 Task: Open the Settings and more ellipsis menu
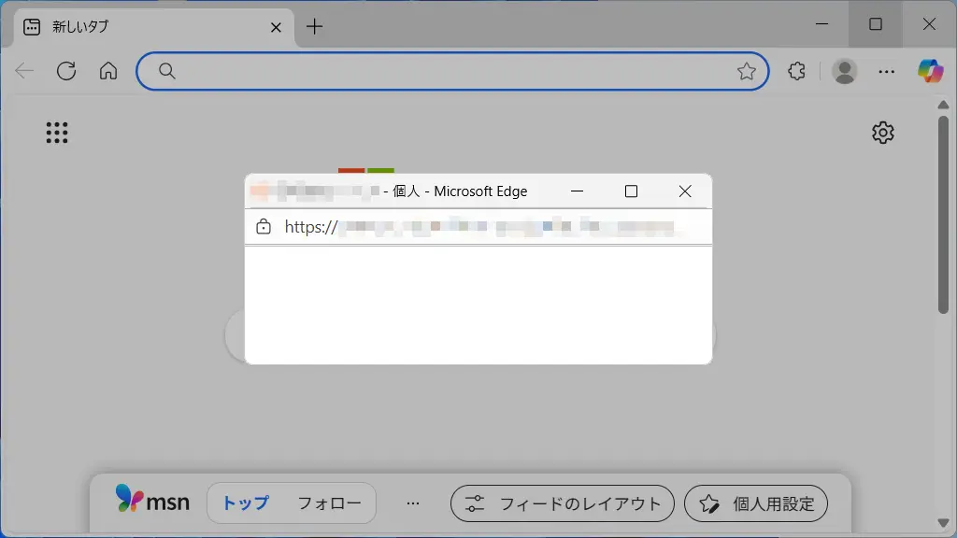click(x=887, y=71)
